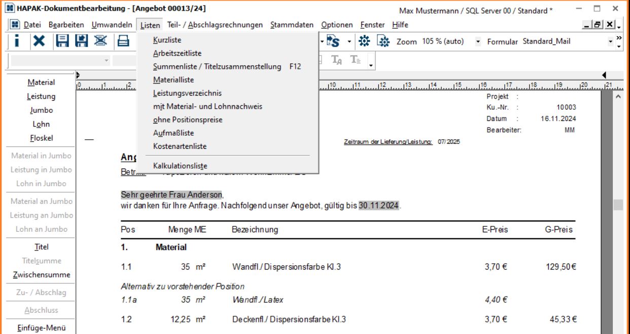Viewport: 630px width, 334px height.
Task: Choose Kalkulationsliste in the open menu
Action: (x=180, y=165)
